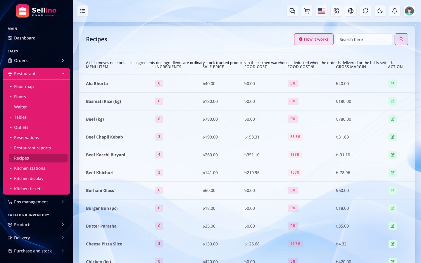Select the Beef Kacchi Biryani menu item name
This screenshot has height=263, width=421.
[106, 155]
